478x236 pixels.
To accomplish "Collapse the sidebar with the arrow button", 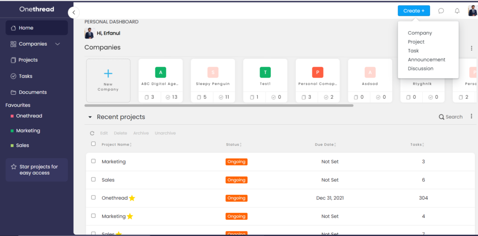I will coord(73,13).
